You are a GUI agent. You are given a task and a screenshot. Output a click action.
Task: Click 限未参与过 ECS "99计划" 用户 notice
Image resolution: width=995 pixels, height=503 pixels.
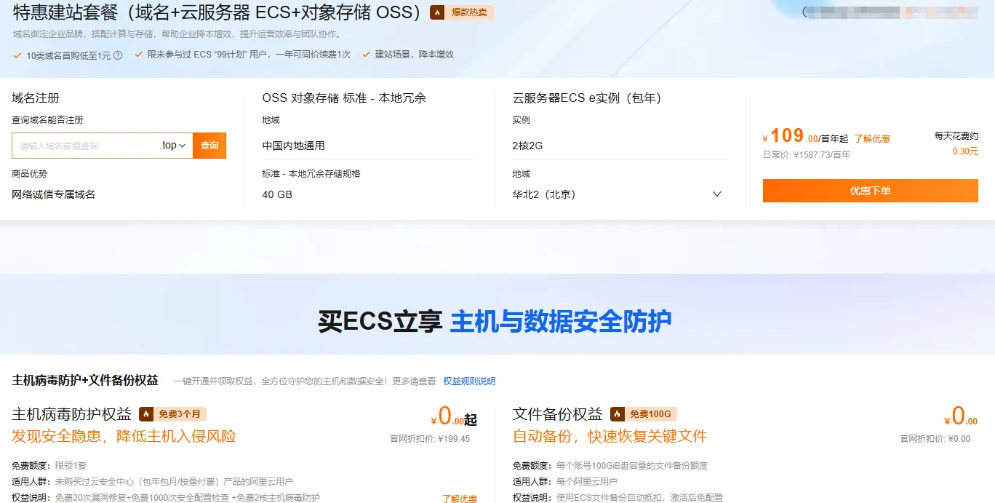click(x=249, y=55)
